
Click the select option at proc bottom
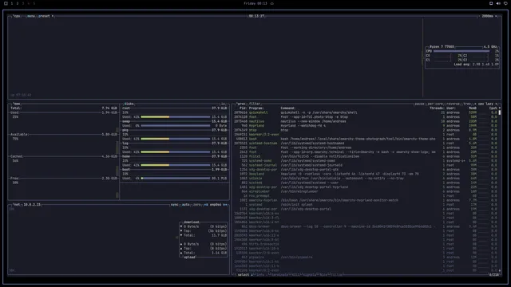click(x=243, y=275)
